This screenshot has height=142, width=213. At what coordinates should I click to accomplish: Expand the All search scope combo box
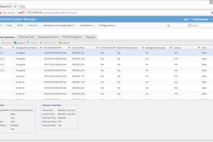point(189,25)
